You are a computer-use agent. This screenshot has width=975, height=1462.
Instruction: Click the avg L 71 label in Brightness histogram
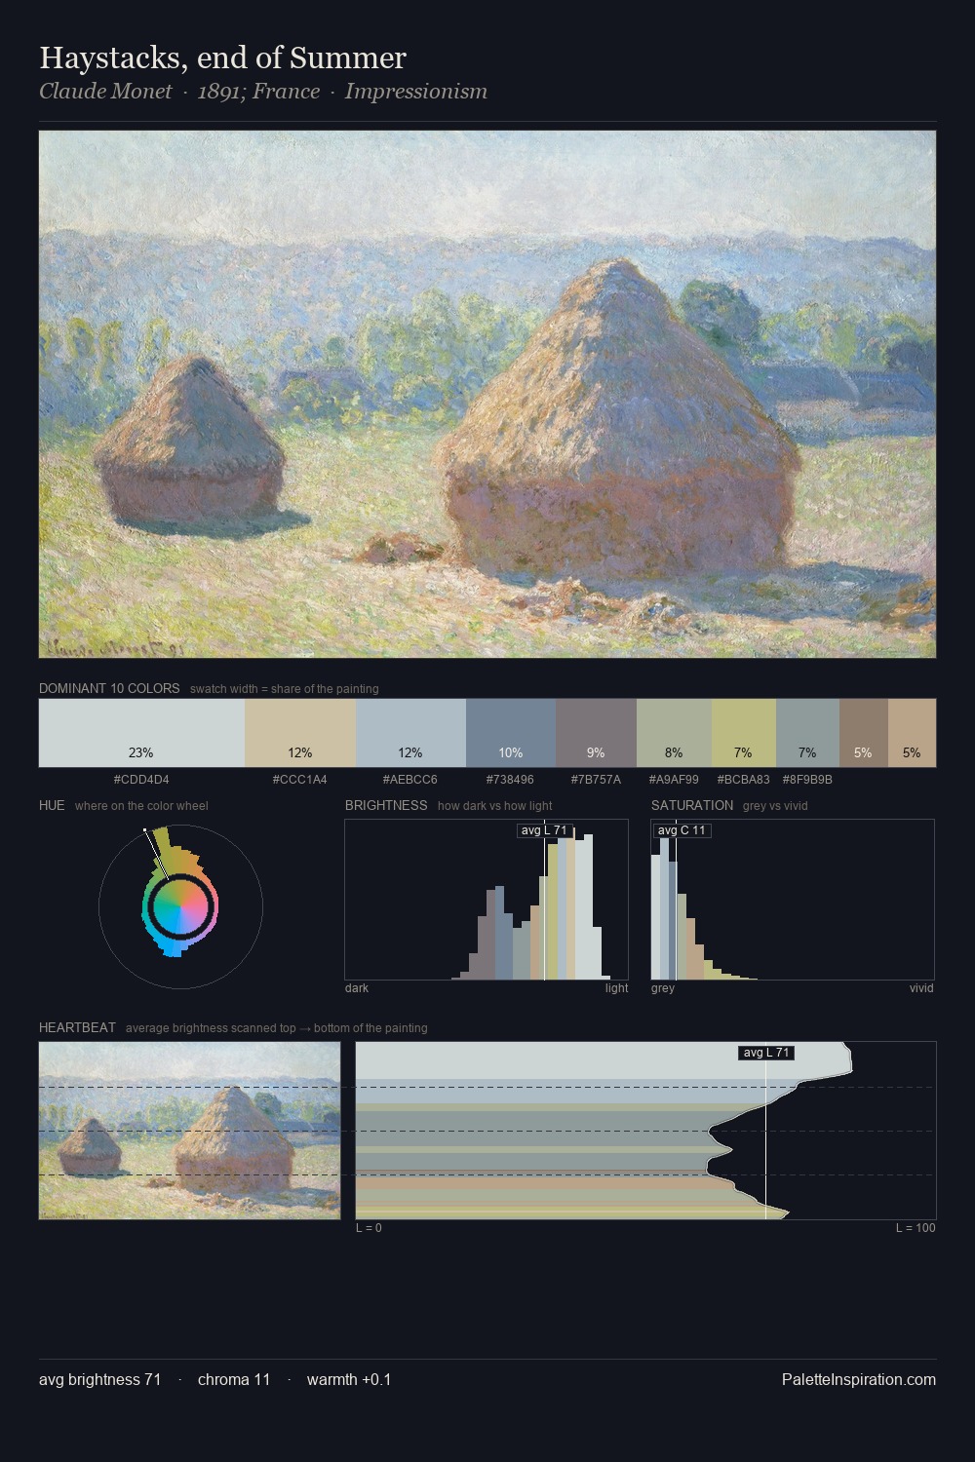(x=544, y=830)
